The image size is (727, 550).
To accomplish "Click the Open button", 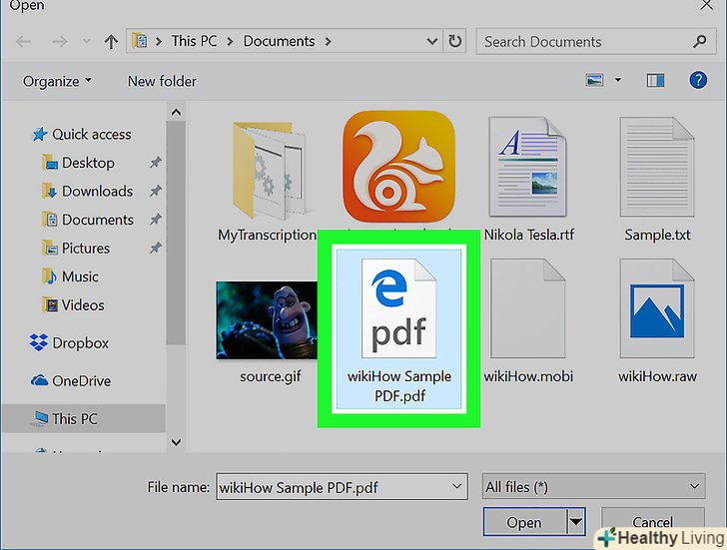I will coord(523,522).
